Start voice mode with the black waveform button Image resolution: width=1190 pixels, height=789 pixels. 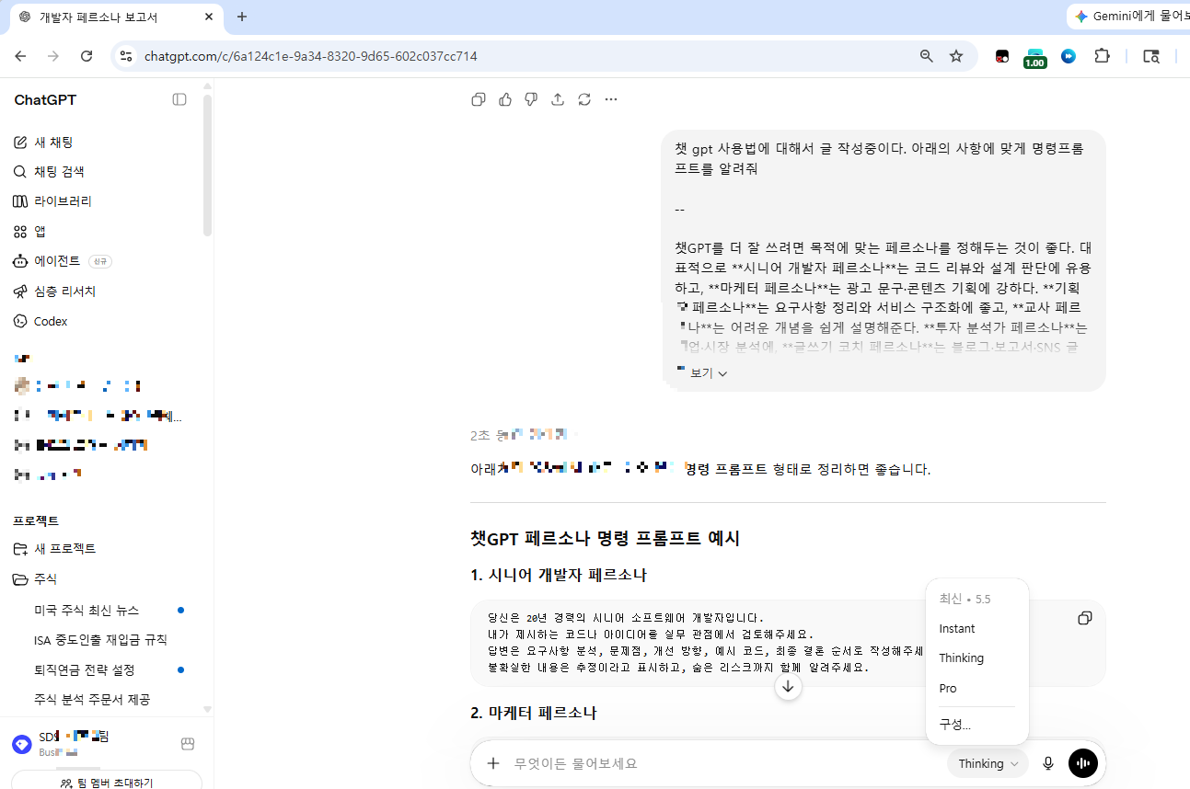pyautogui.click(x=1083, y=763)
